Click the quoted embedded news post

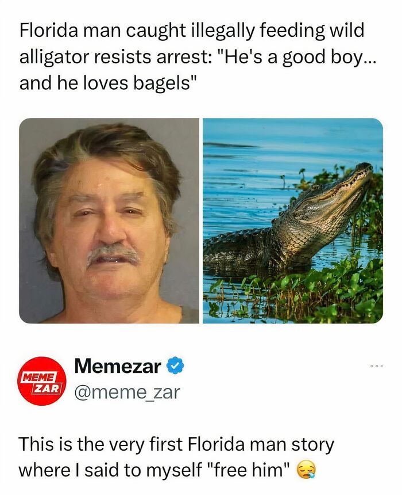(x=201, y=173)
